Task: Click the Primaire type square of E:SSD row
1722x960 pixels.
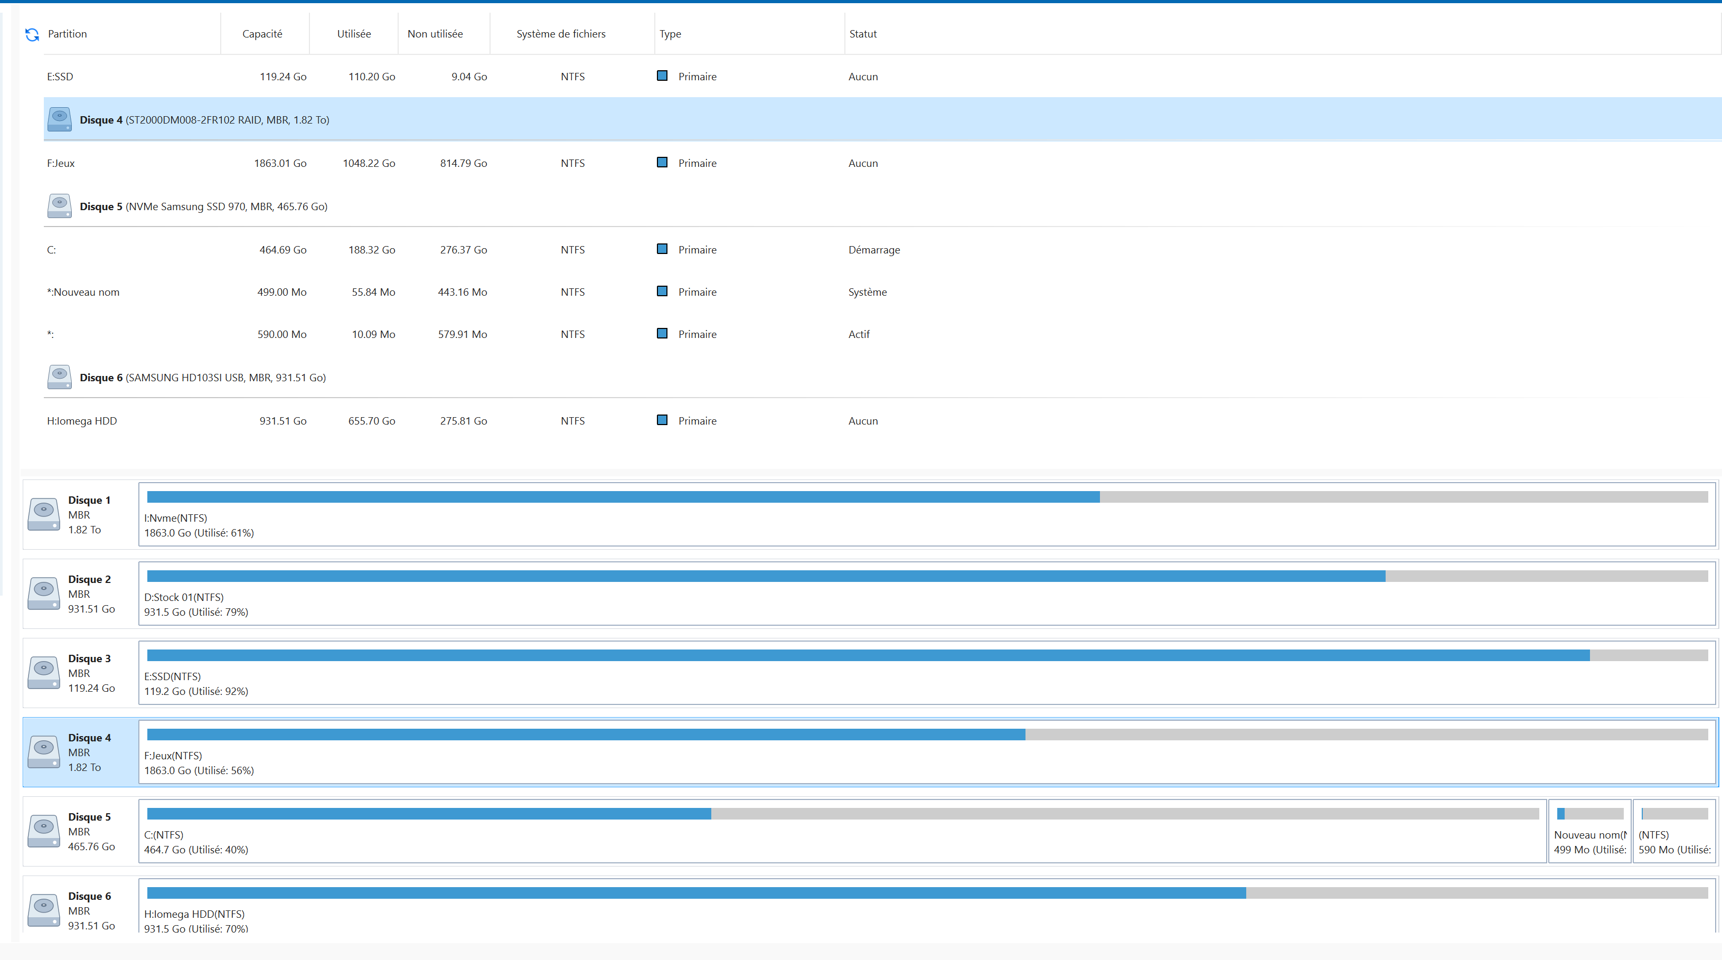Action: point(662,76)
